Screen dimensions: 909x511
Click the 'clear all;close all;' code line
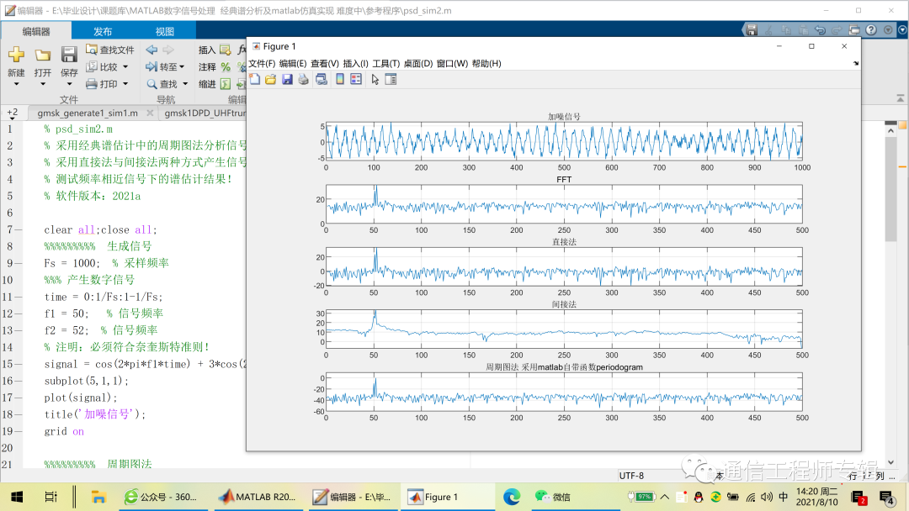coord(100,229)
